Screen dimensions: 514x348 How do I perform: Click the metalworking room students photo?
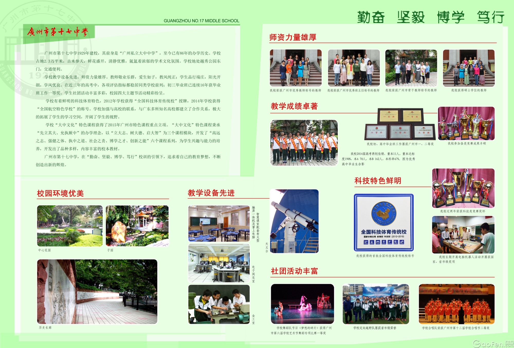tap(219, 304)
